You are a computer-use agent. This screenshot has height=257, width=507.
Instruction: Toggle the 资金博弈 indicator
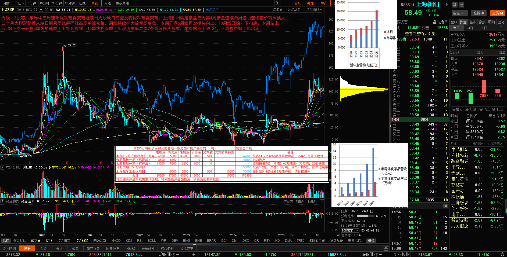pyautogui.click(x=64, y=241)
